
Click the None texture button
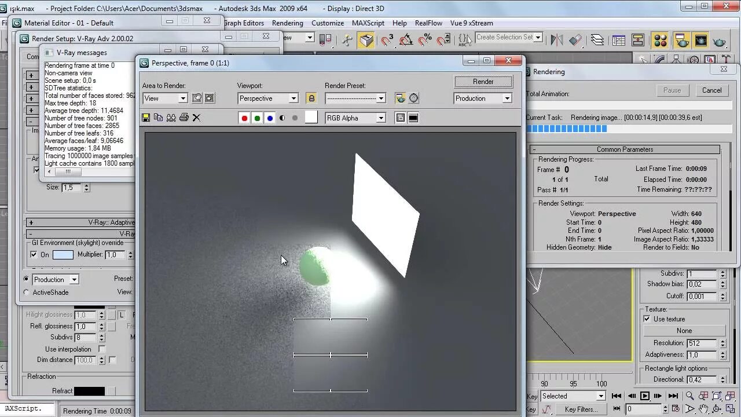684,331
